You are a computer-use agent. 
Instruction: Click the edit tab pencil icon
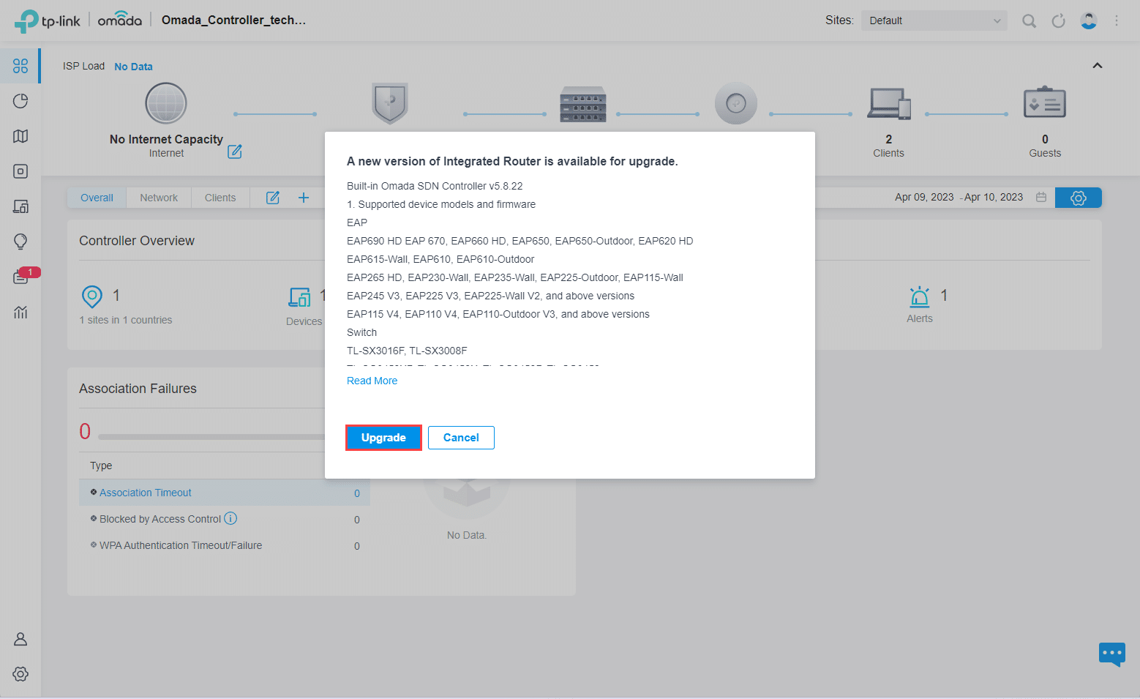point(273,198)
